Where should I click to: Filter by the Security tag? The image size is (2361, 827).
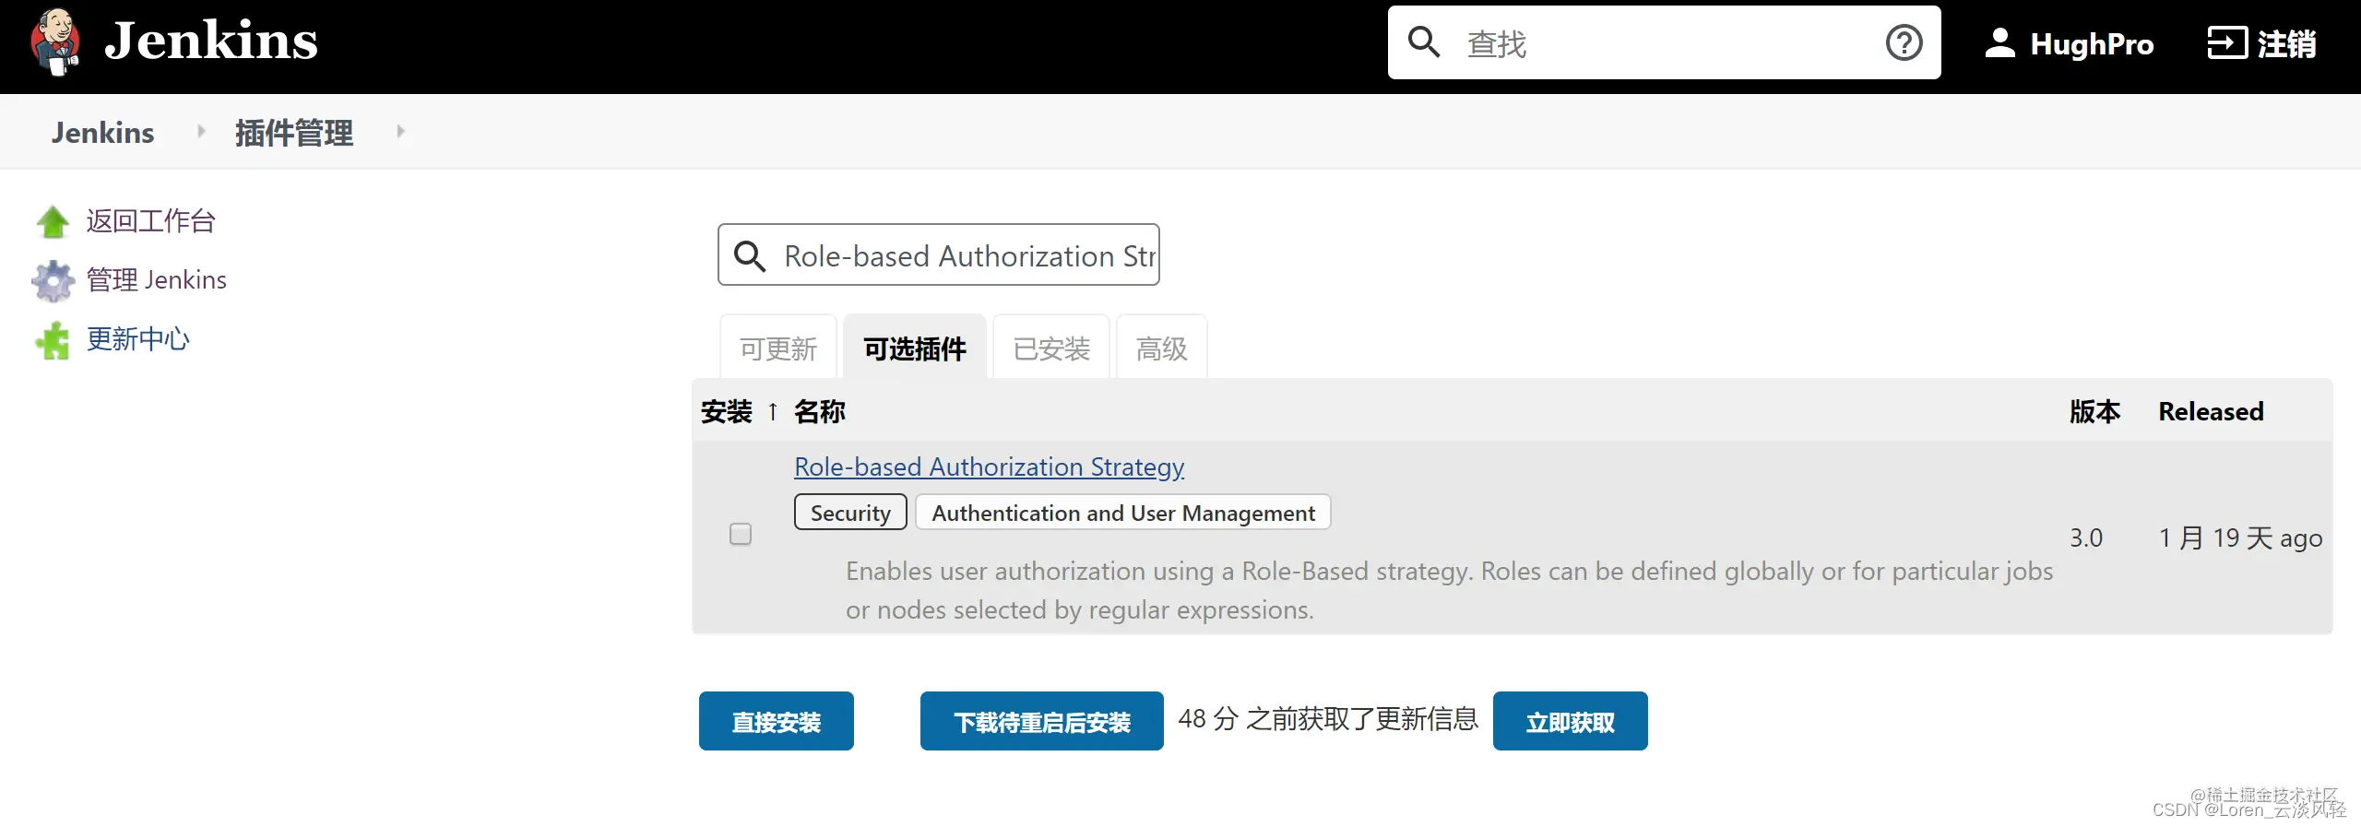[x=850, y=513]
